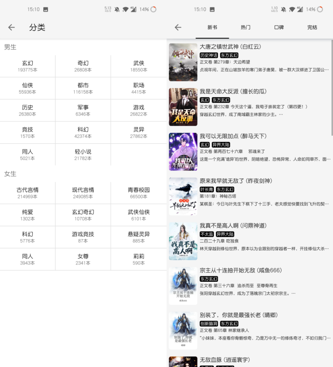Open the 别装了，你就是最强长老 cover
The width and height of the screenshot is (333, 367).
tap(183, 331)
